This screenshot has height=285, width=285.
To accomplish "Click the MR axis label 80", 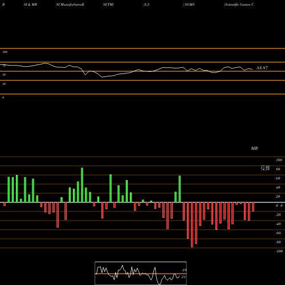I will [278, 169].
